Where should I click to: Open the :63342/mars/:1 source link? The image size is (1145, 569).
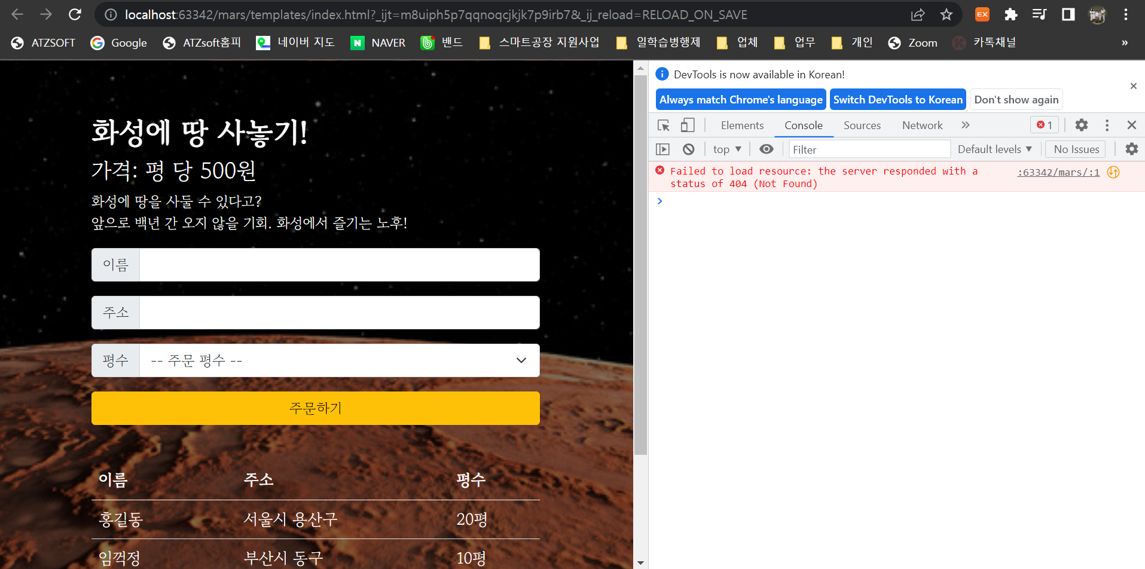point(1058,172)
